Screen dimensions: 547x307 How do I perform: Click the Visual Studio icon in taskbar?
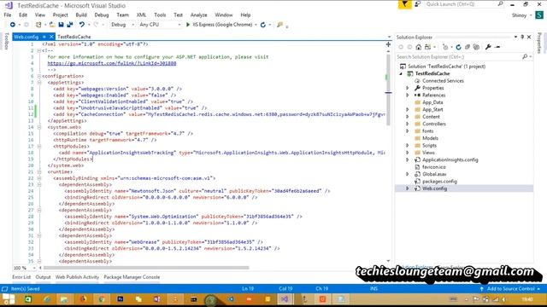(285, 299)
